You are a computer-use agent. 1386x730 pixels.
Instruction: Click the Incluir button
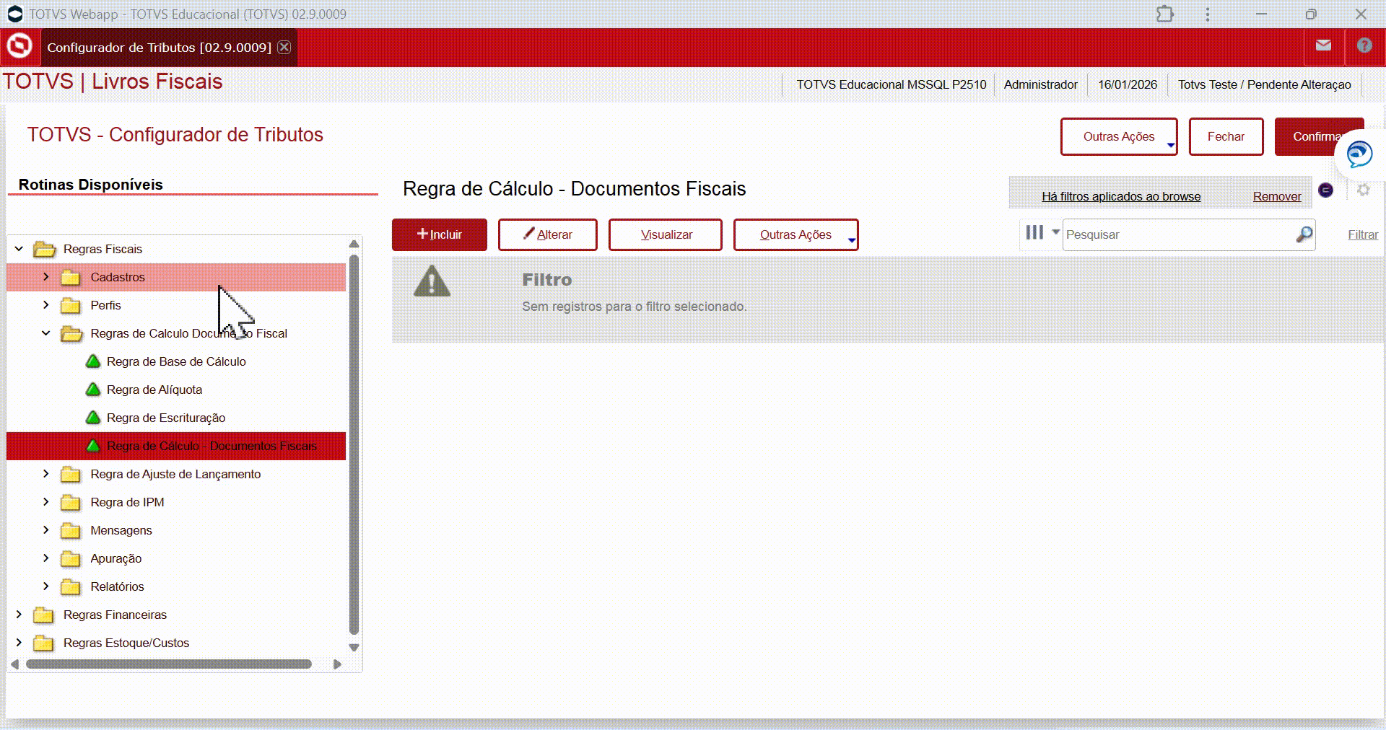point(440,234)
